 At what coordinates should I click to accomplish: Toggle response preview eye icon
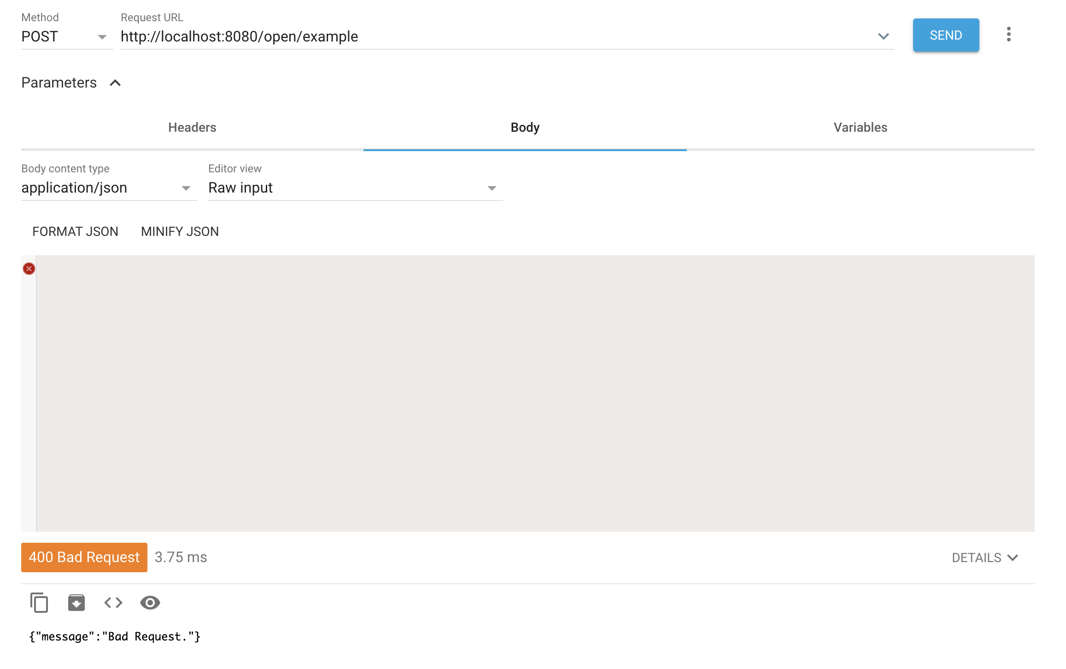pos(150,602)
